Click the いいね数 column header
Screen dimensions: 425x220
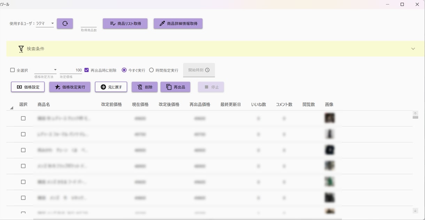(x=258, y=104)
